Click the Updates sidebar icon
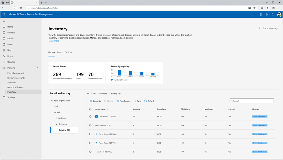Viewport: 283px width, 160px height. [4, 62]
